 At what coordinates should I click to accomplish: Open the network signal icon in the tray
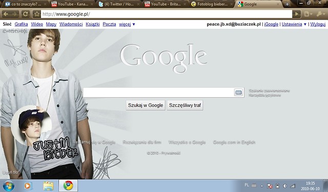293,186
